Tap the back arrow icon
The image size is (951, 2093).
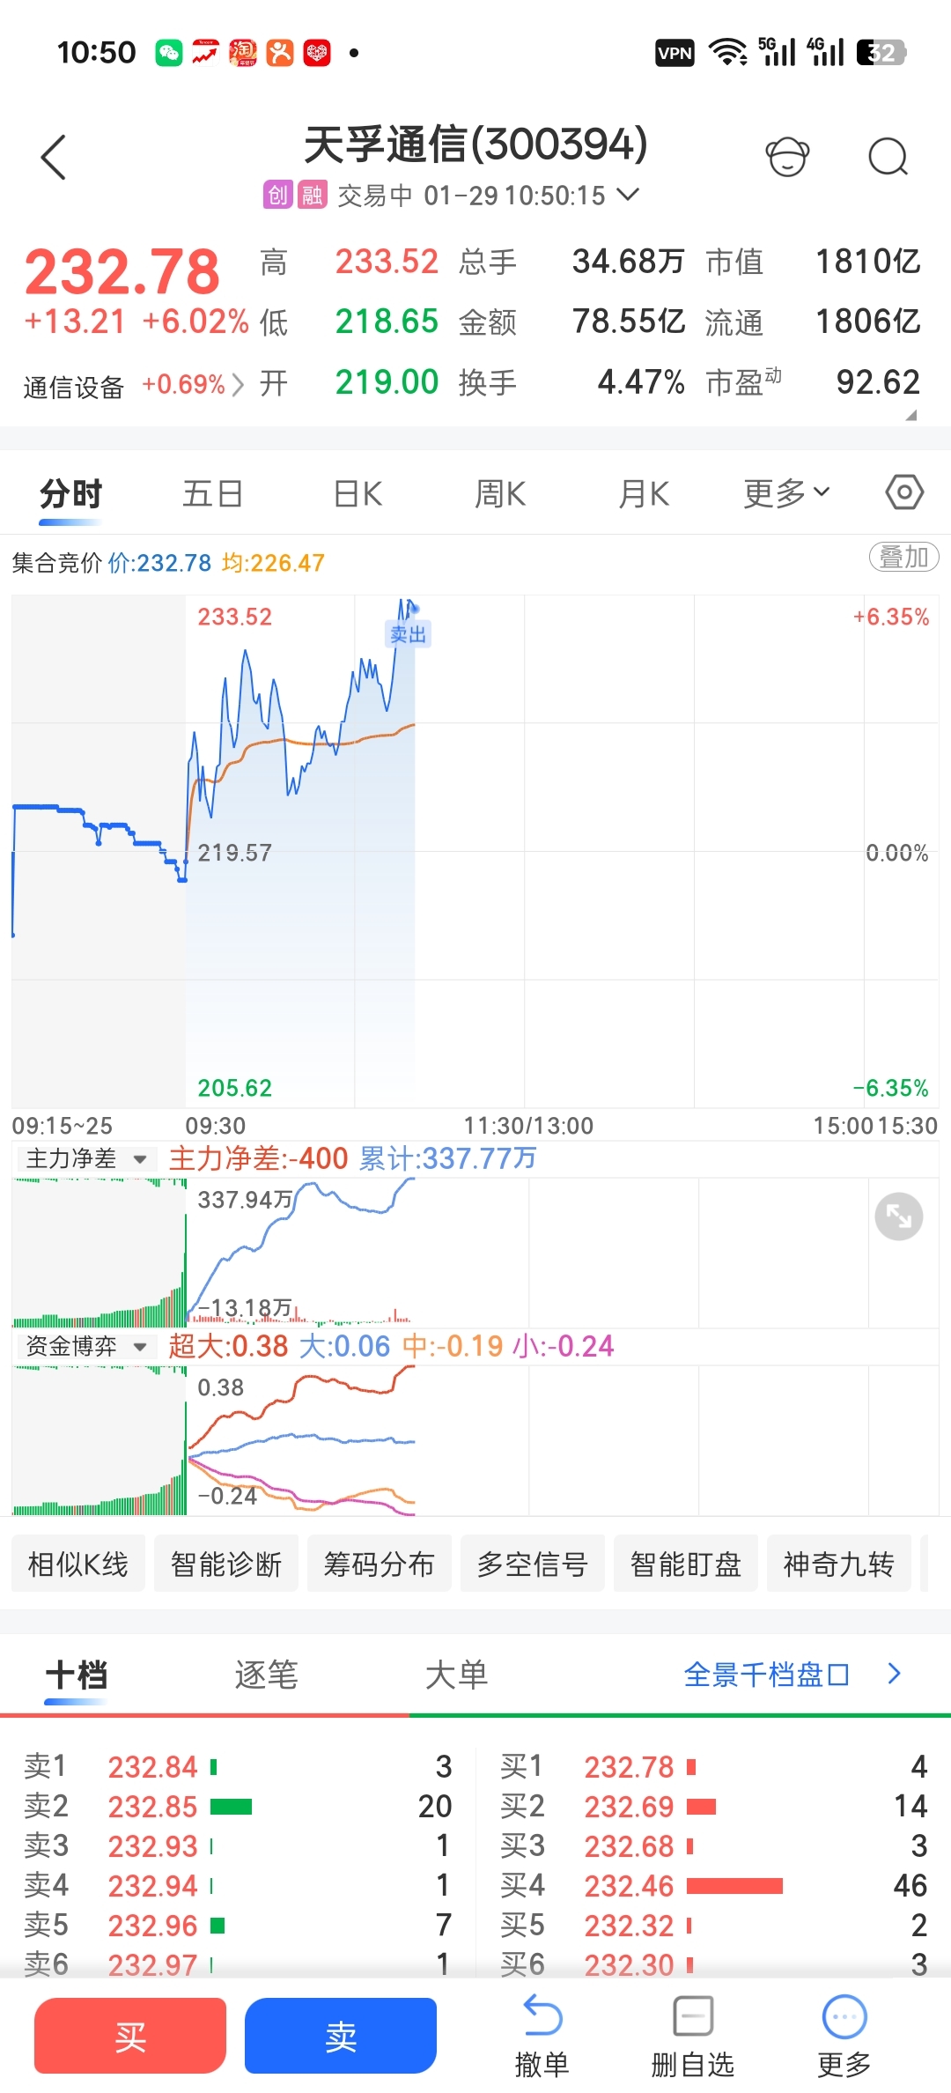click(x=54, y=158)
